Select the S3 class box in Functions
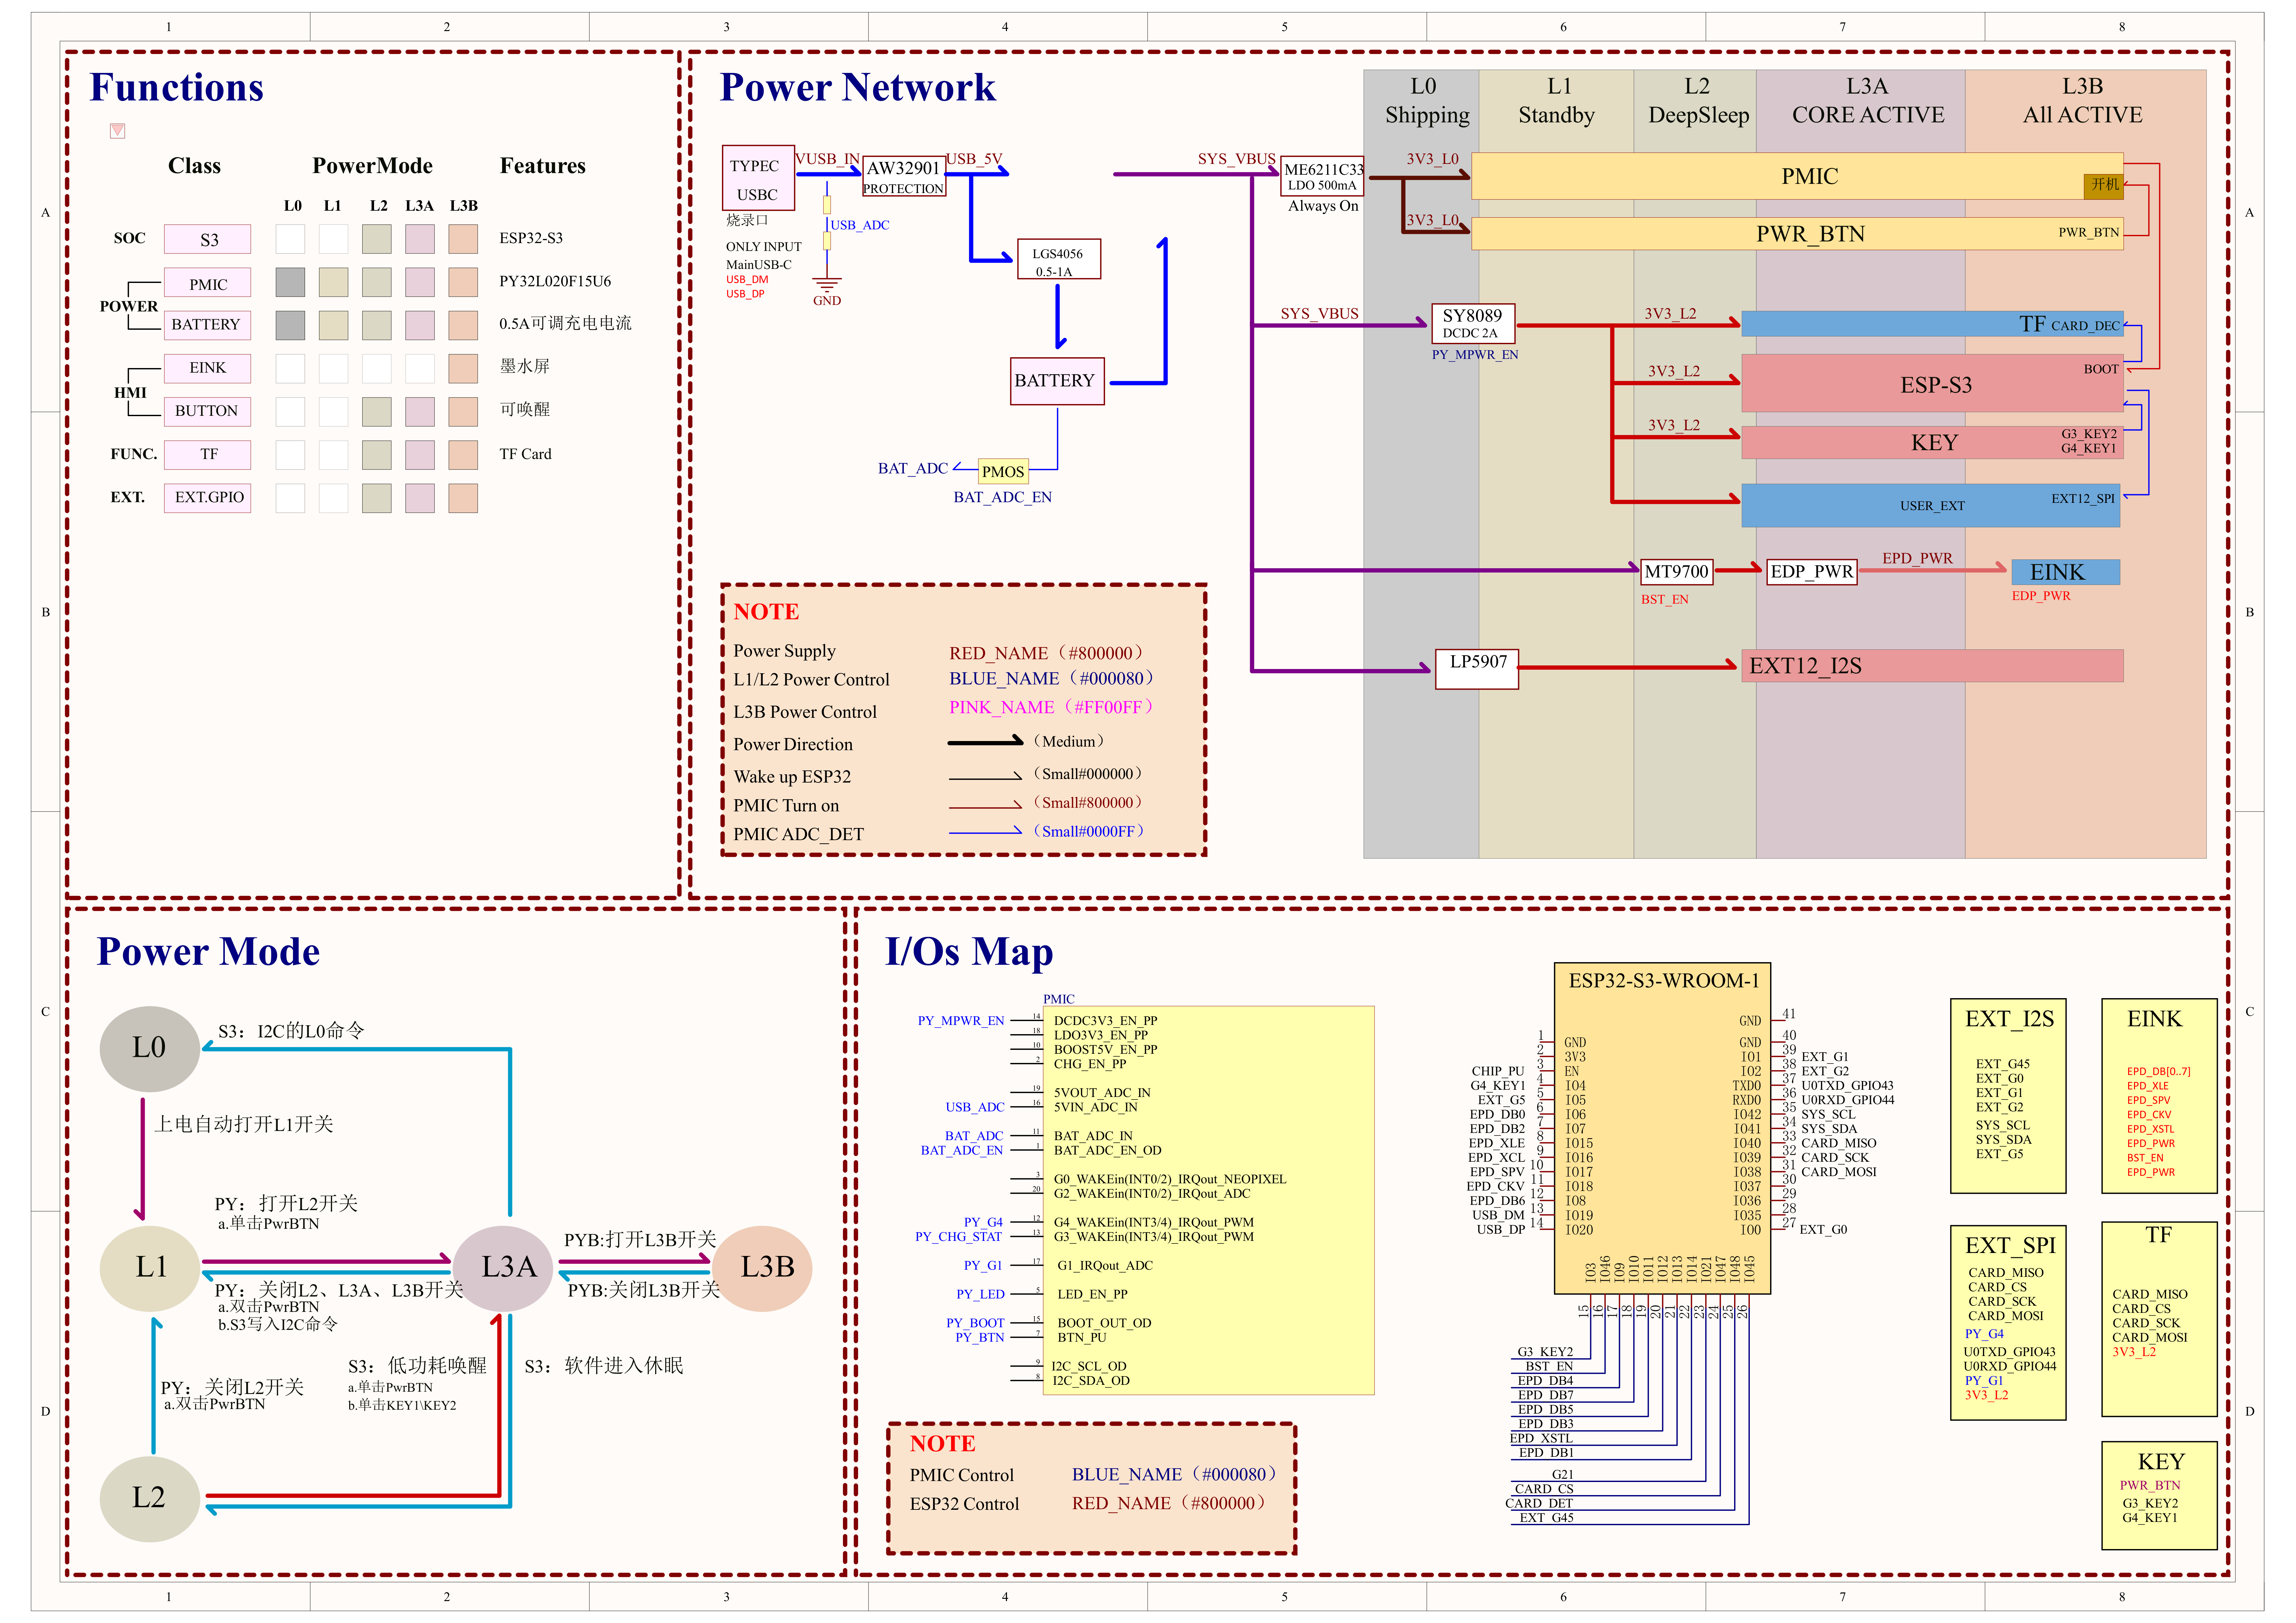This screenshot has height=1623, width=2296. click(207, 239)
